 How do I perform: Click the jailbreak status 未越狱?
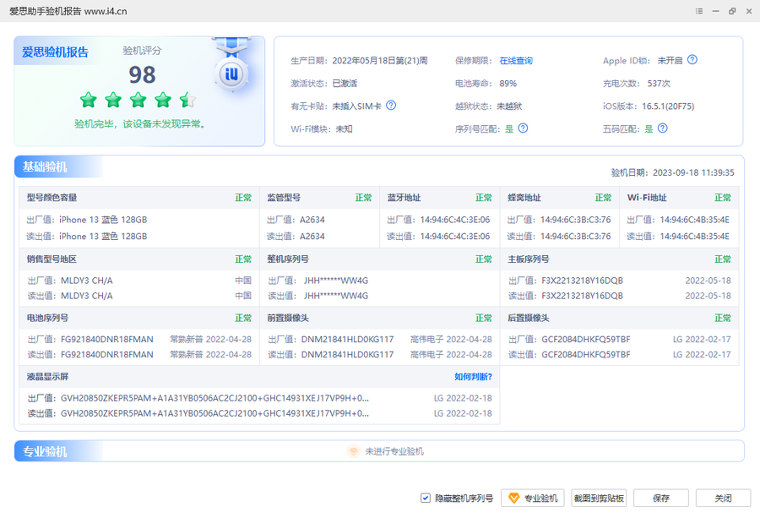click(509, 106)
